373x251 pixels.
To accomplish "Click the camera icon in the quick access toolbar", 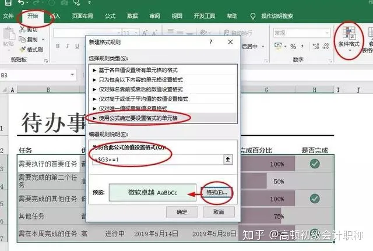I will [64, 2].
